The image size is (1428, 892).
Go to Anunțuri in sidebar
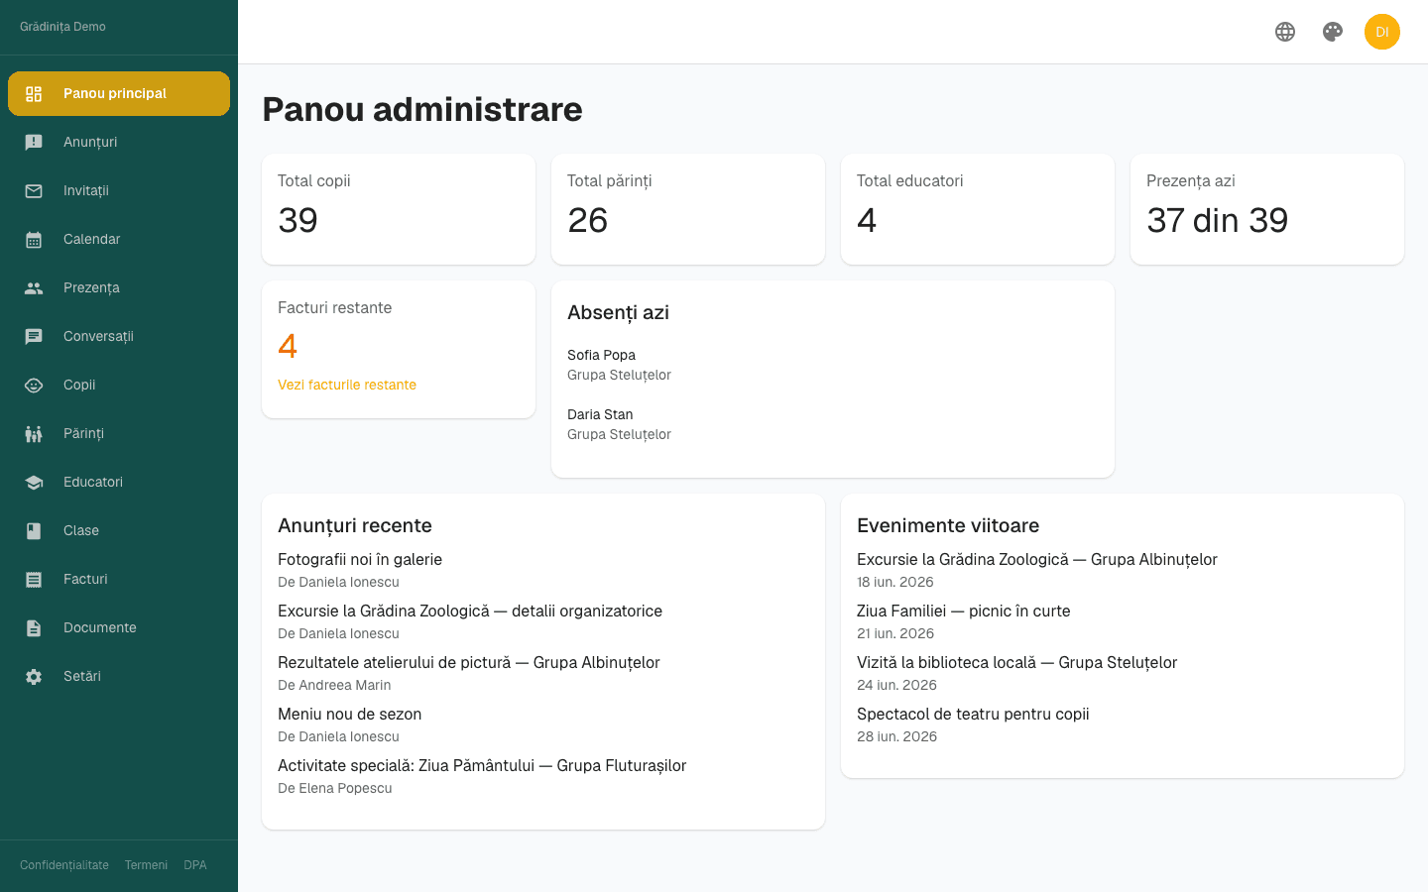(x=119, y=142)
